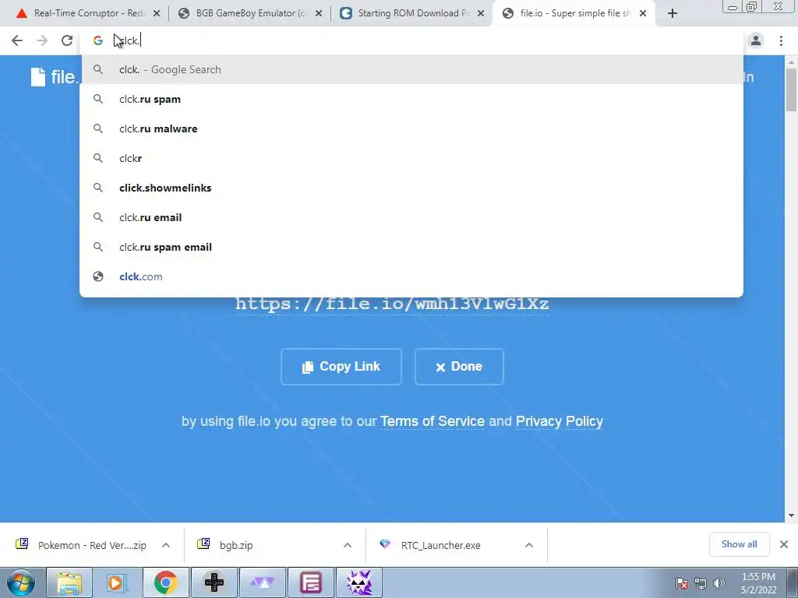This screenshot has width=798, height=598.
Task: Launch Windows Media Player from taskbar
Action: [x=117, y=582]
